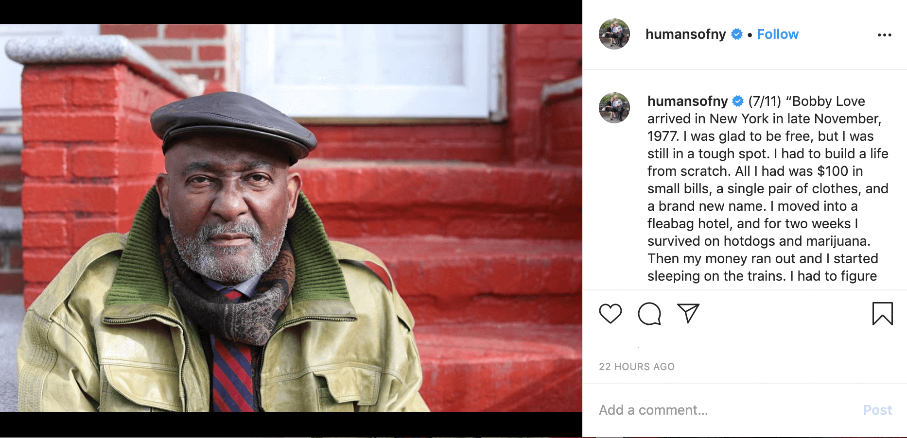Focus the Add a comment field
Screen dimensions: 907x438
coord(724,410)
